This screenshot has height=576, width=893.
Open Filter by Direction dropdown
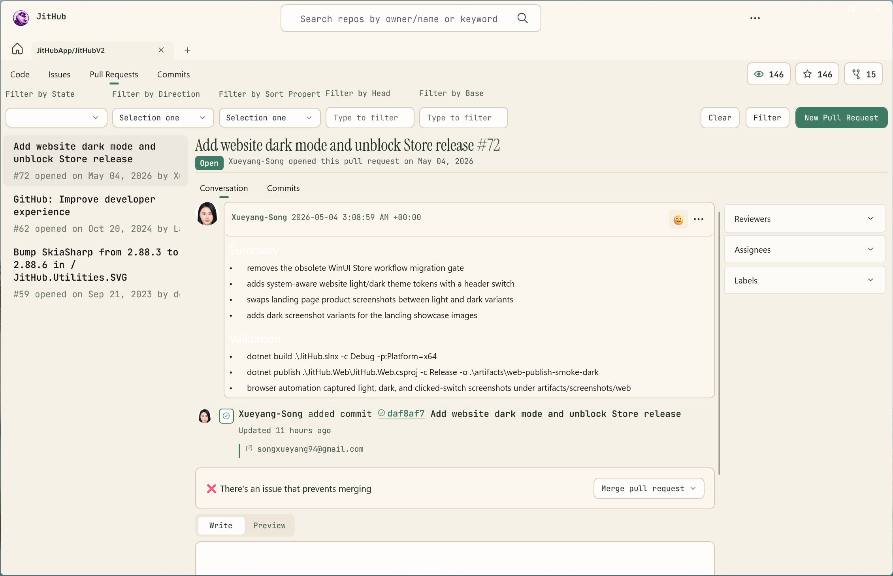point(163,118)
